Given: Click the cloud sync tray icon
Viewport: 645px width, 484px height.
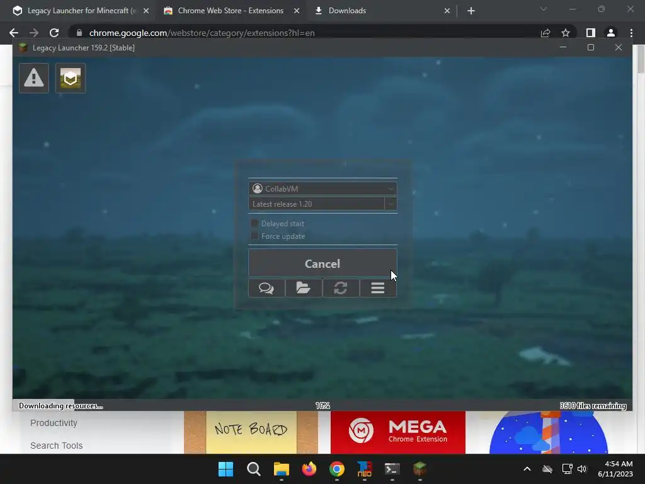Looking at the screenshot, I should tap(547, 469).
